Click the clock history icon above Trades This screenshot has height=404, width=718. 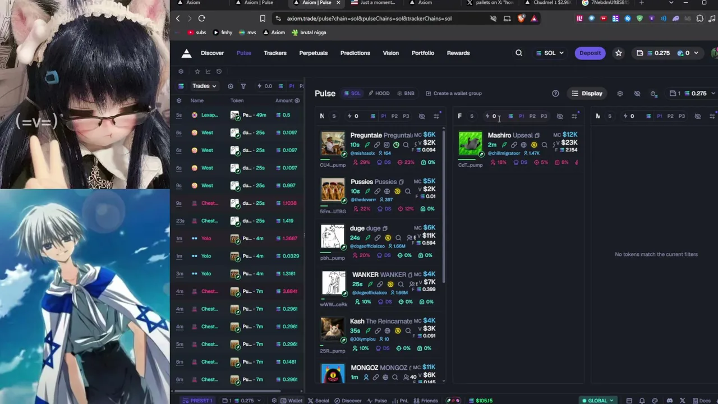pos(219,72)
